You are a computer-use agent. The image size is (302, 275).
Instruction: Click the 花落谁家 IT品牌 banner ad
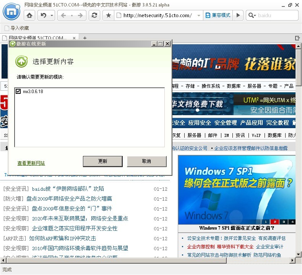234,61
